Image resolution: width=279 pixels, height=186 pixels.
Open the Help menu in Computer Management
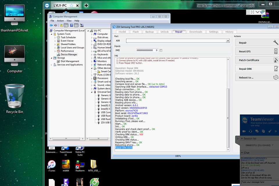(77, 21)
